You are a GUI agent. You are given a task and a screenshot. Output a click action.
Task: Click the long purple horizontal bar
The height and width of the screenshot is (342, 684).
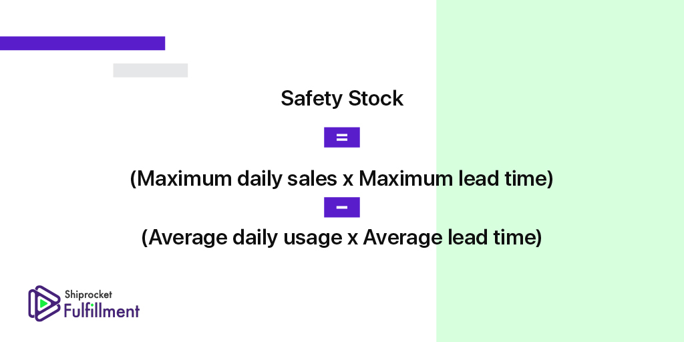click(82, 43)
